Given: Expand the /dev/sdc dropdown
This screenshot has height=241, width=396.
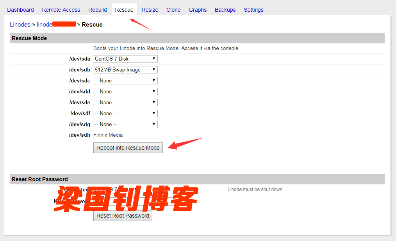Looking at the screenshot, I should tap(125, 80).
